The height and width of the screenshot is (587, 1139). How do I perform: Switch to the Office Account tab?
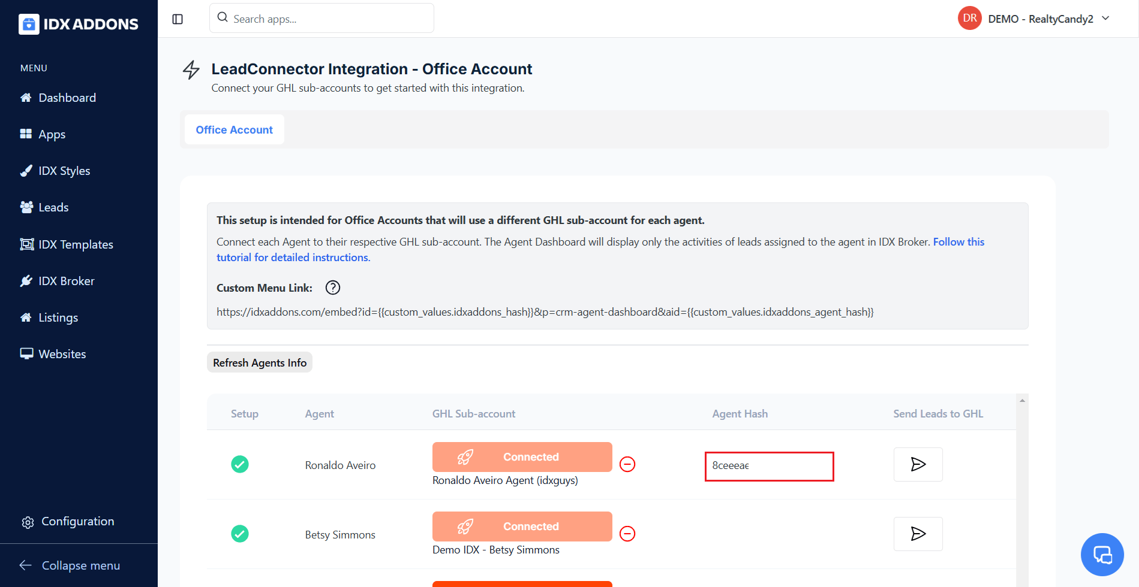[234, 129]
